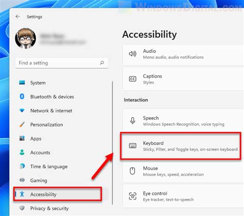The width and height of the screenshot is (244, 216).
Task: Open Time & language category
Action: click(x=62, y=167)
